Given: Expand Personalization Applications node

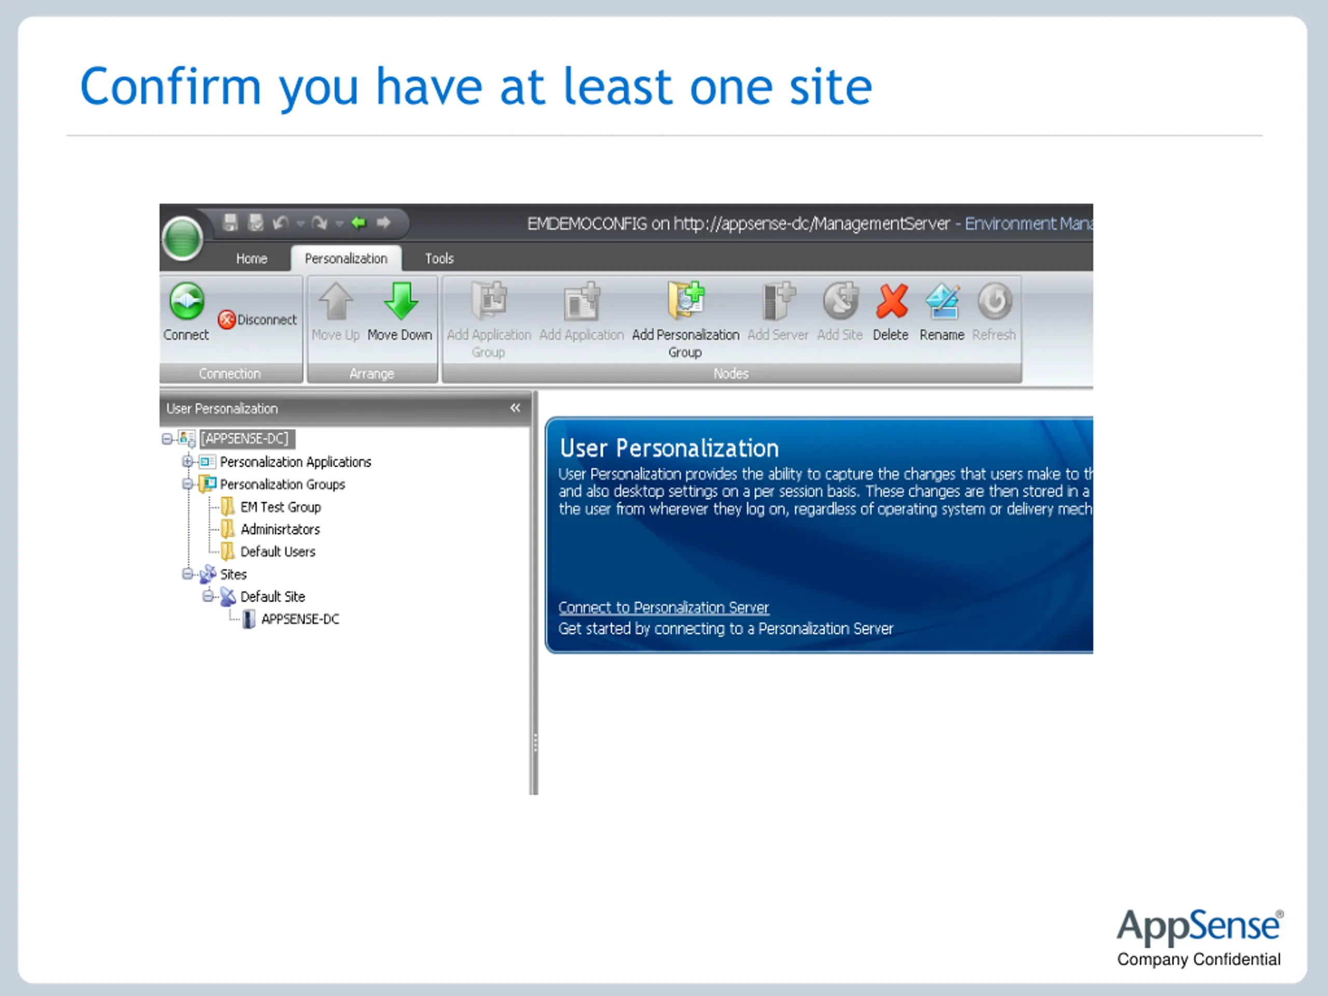Looking at the screenshot, I should [187, 462].
